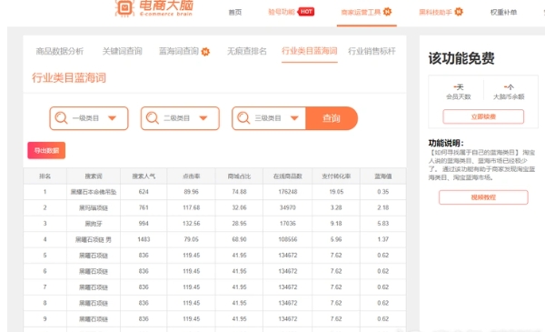Switch to the 蓝海词查询 tab
Image resolution: width=545 pixels, height=332 pixels.
[179, 51]
